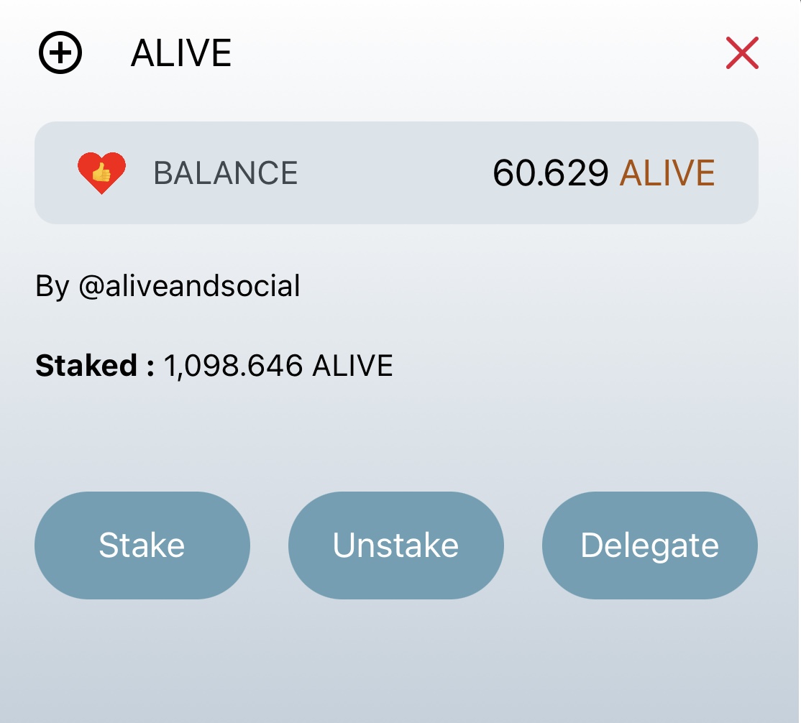
Task: Expand token options via the plus circle
Action: point(60,52)
